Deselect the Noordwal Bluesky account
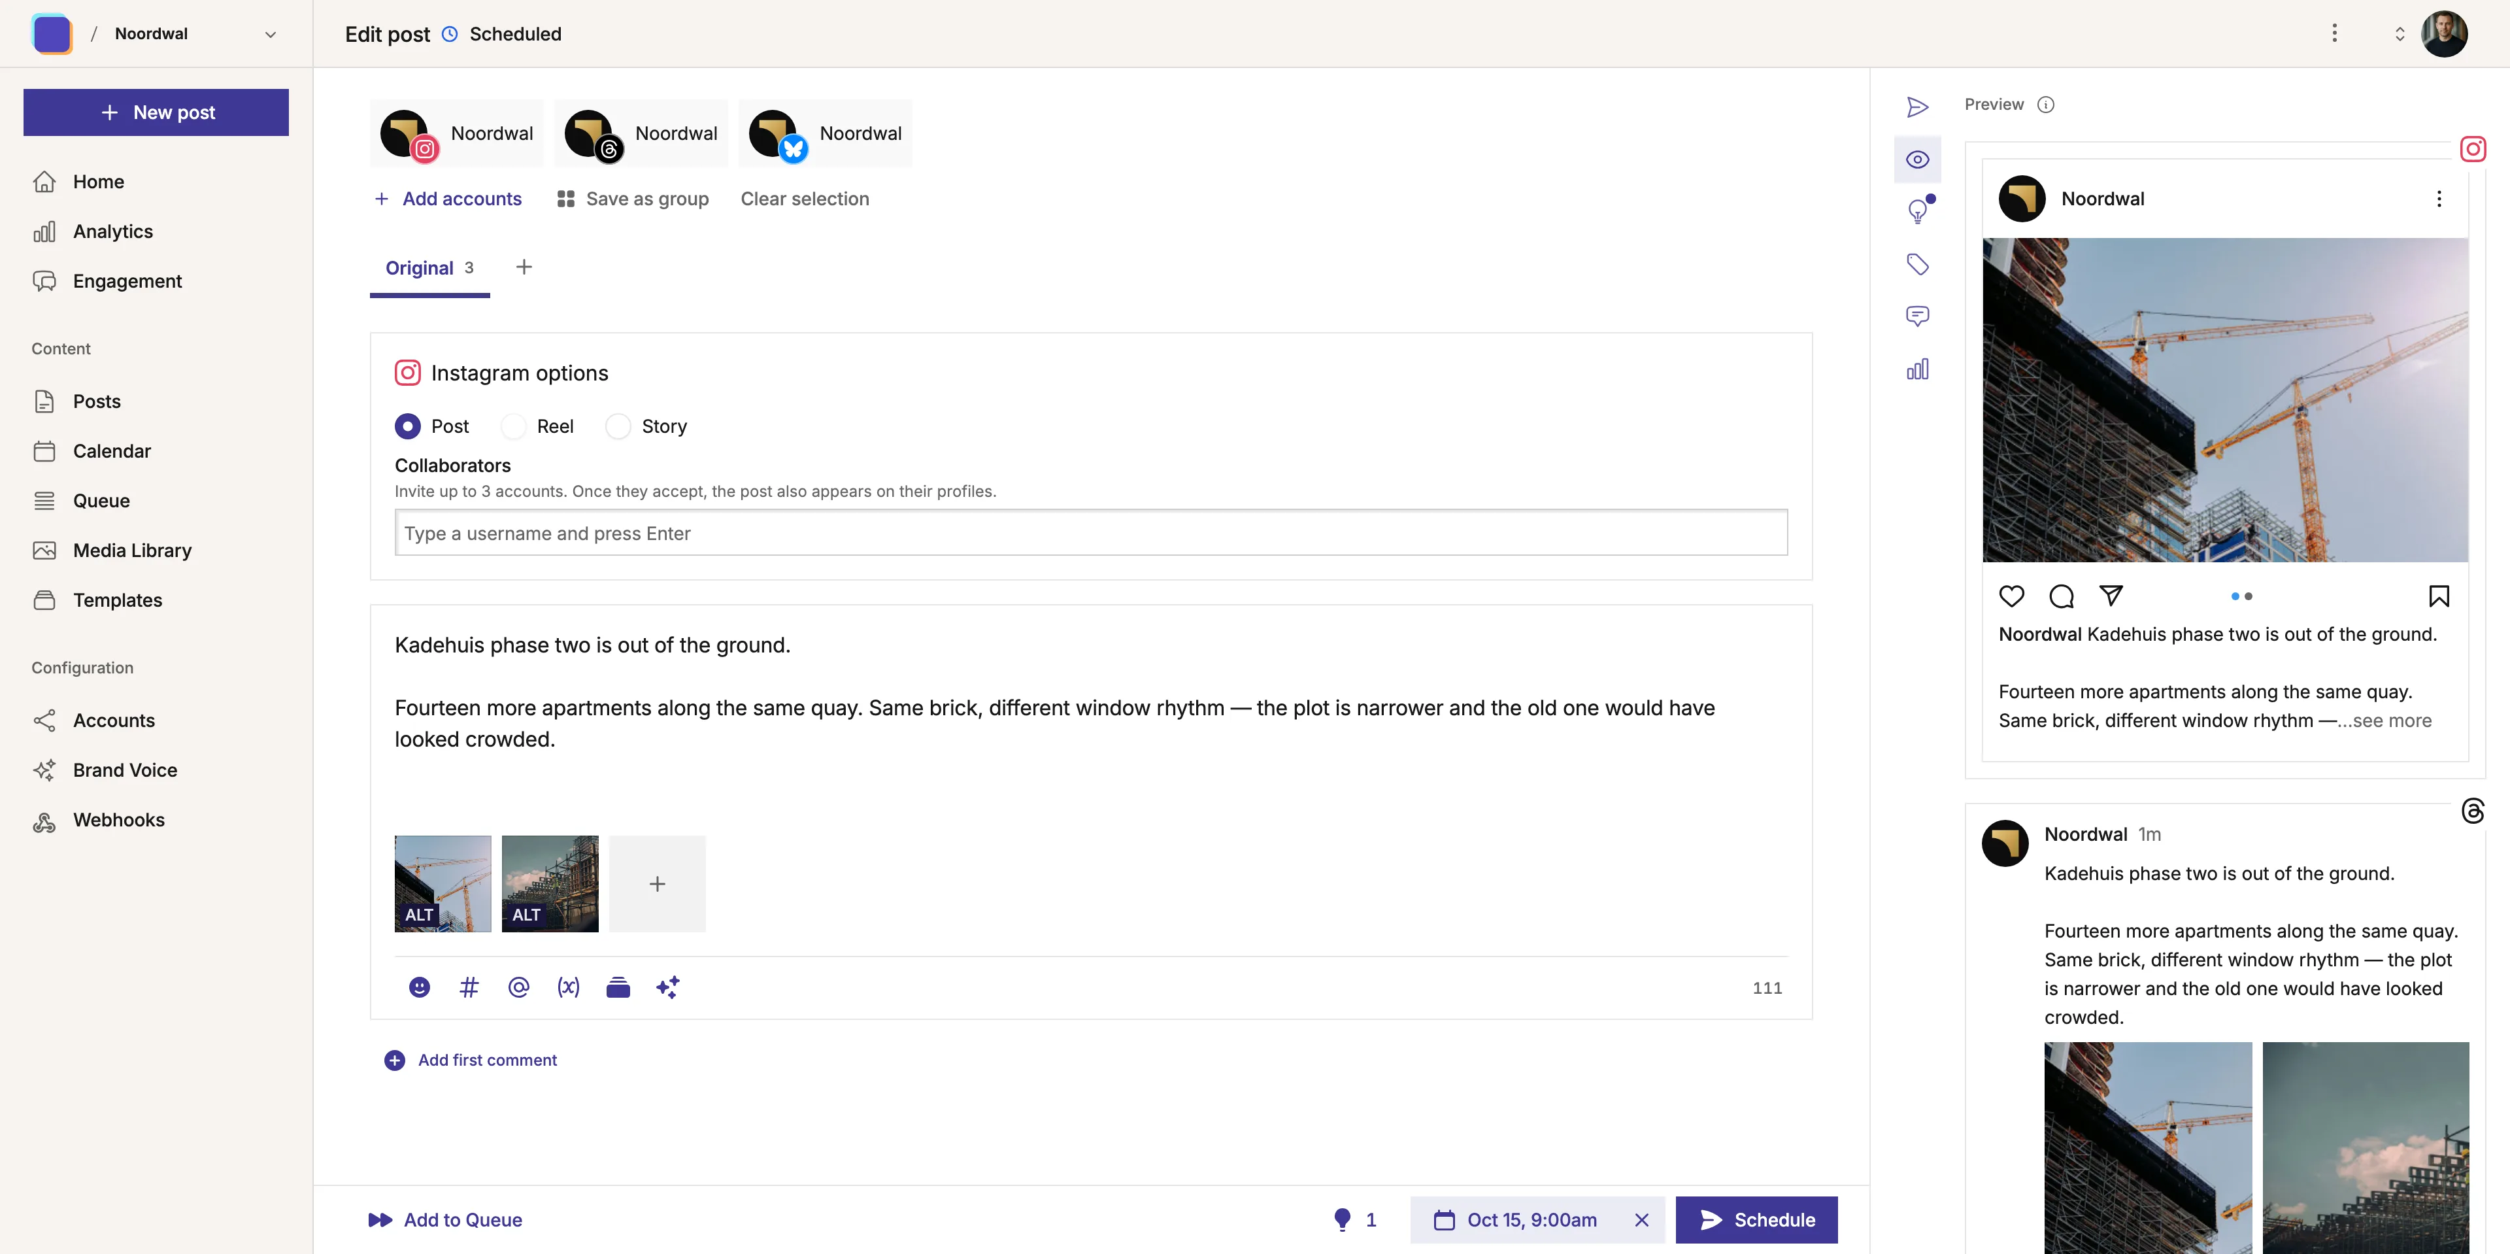Screen dimensions: 2510x1254 pyautogui.click(x=826, y=133)
